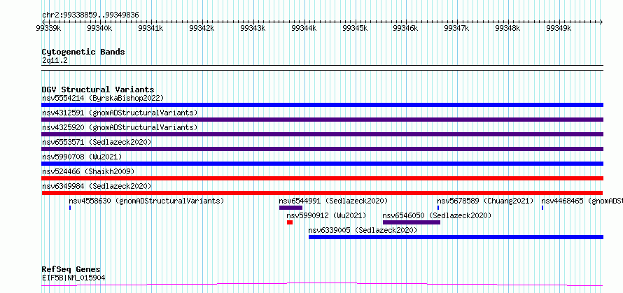Image resolution: width=623 pixels, height=293 pixels.
Task: Select the nsv524466 Shaikh2009 red bar
Action: click(322, 178)
